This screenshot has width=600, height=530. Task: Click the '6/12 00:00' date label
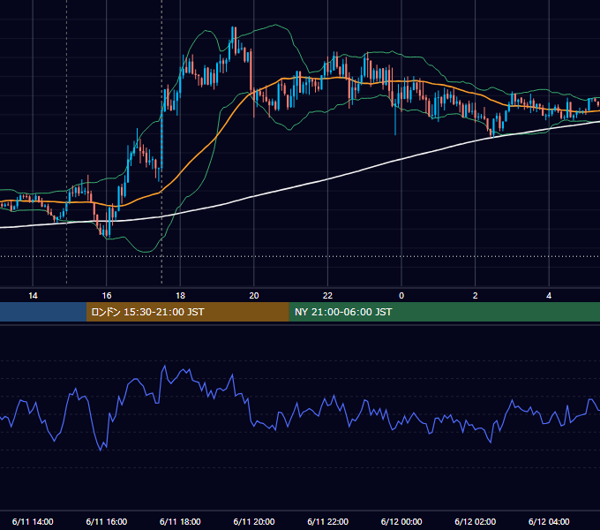point(401,521)
